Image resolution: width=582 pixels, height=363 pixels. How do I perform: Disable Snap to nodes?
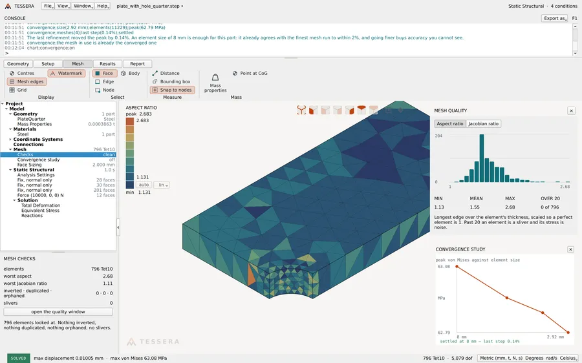click(x=172, y=90)
